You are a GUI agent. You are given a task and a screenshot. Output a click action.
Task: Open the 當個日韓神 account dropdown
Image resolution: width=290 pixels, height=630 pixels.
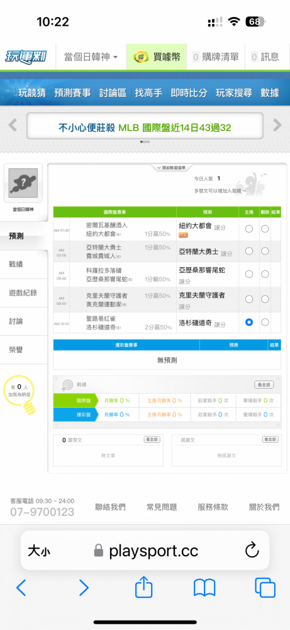[x=91, y=57]
